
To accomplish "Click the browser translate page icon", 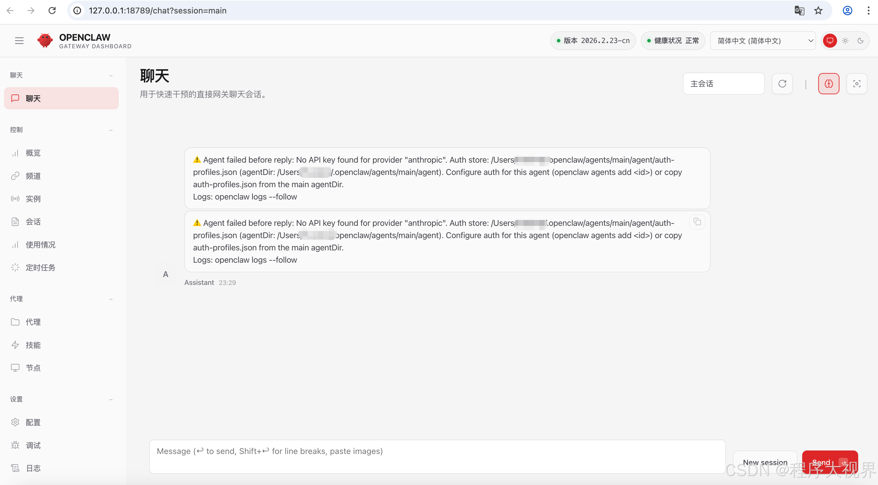I will point(799,11).
